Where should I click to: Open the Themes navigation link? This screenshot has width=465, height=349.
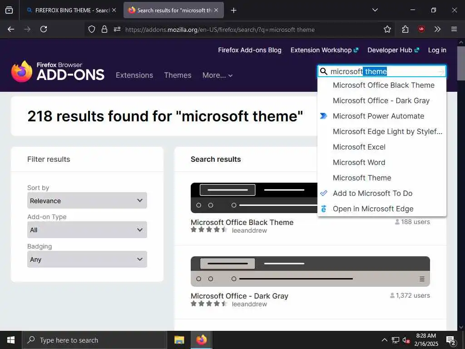(x=178, y=75)
